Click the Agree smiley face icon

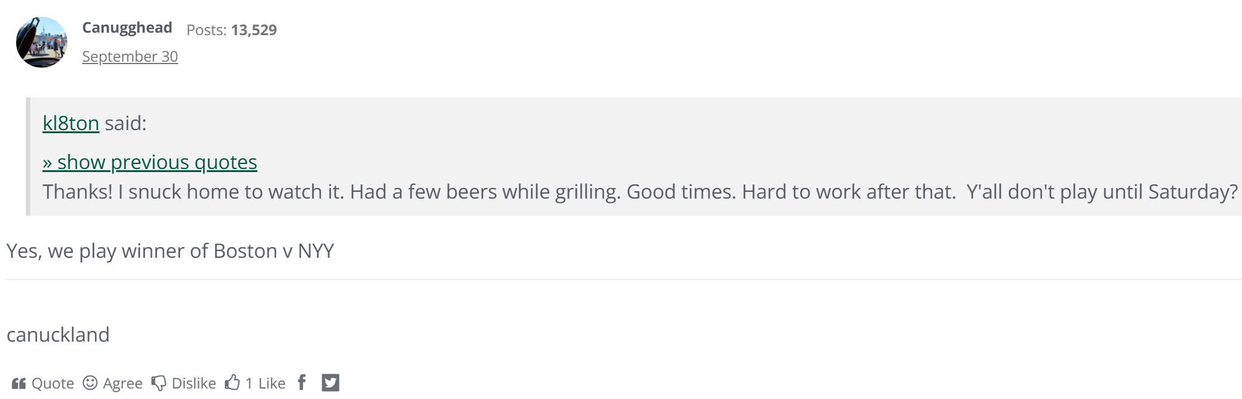(90, 383)
